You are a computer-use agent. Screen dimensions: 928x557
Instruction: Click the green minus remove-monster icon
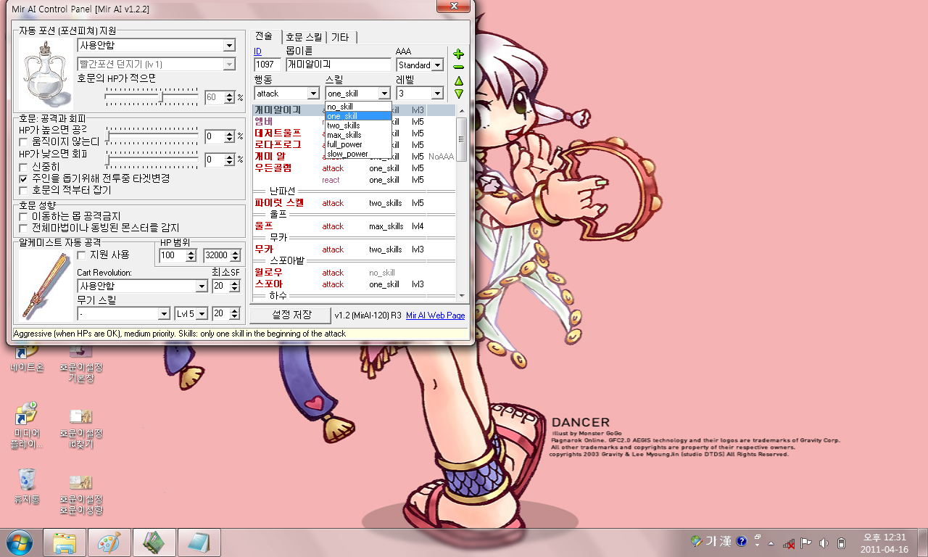pyautogui.click(x=458, y=67)
